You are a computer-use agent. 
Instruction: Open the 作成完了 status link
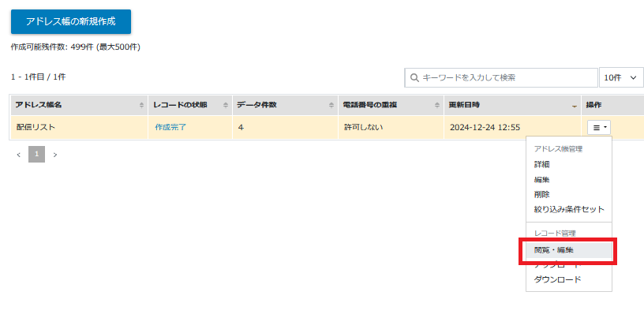click(x=170, y=127)
